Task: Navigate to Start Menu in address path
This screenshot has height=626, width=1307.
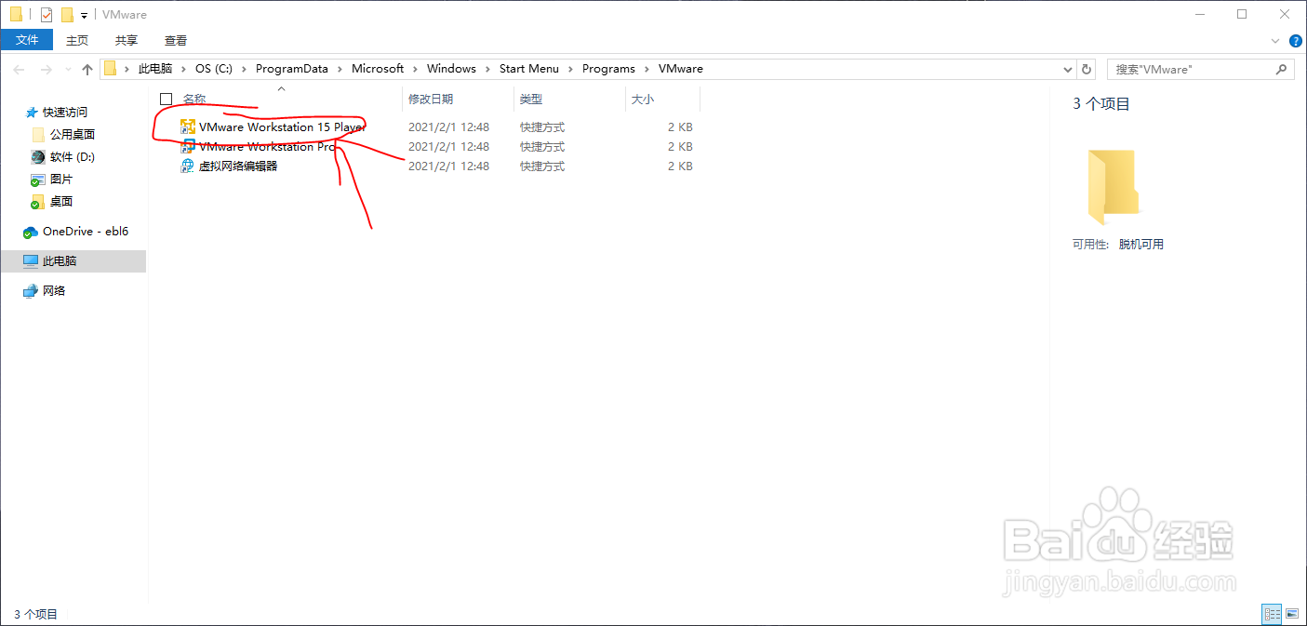Action: 529,69
